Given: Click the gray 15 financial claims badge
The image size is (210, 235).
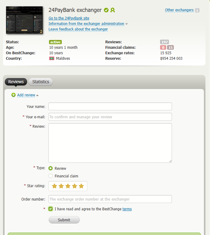Looking at the screenshot, I should [170, 48].
